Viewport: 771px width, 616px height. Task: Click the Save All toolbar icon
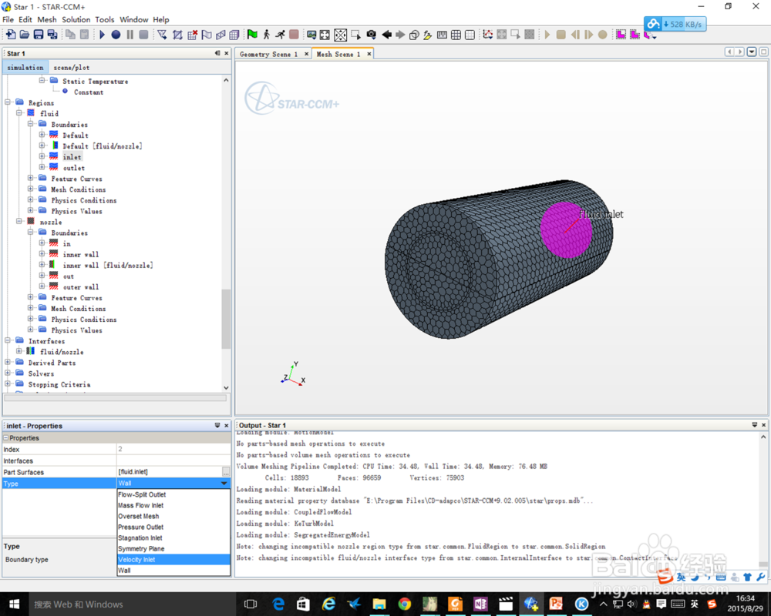(x=52, y=35)
